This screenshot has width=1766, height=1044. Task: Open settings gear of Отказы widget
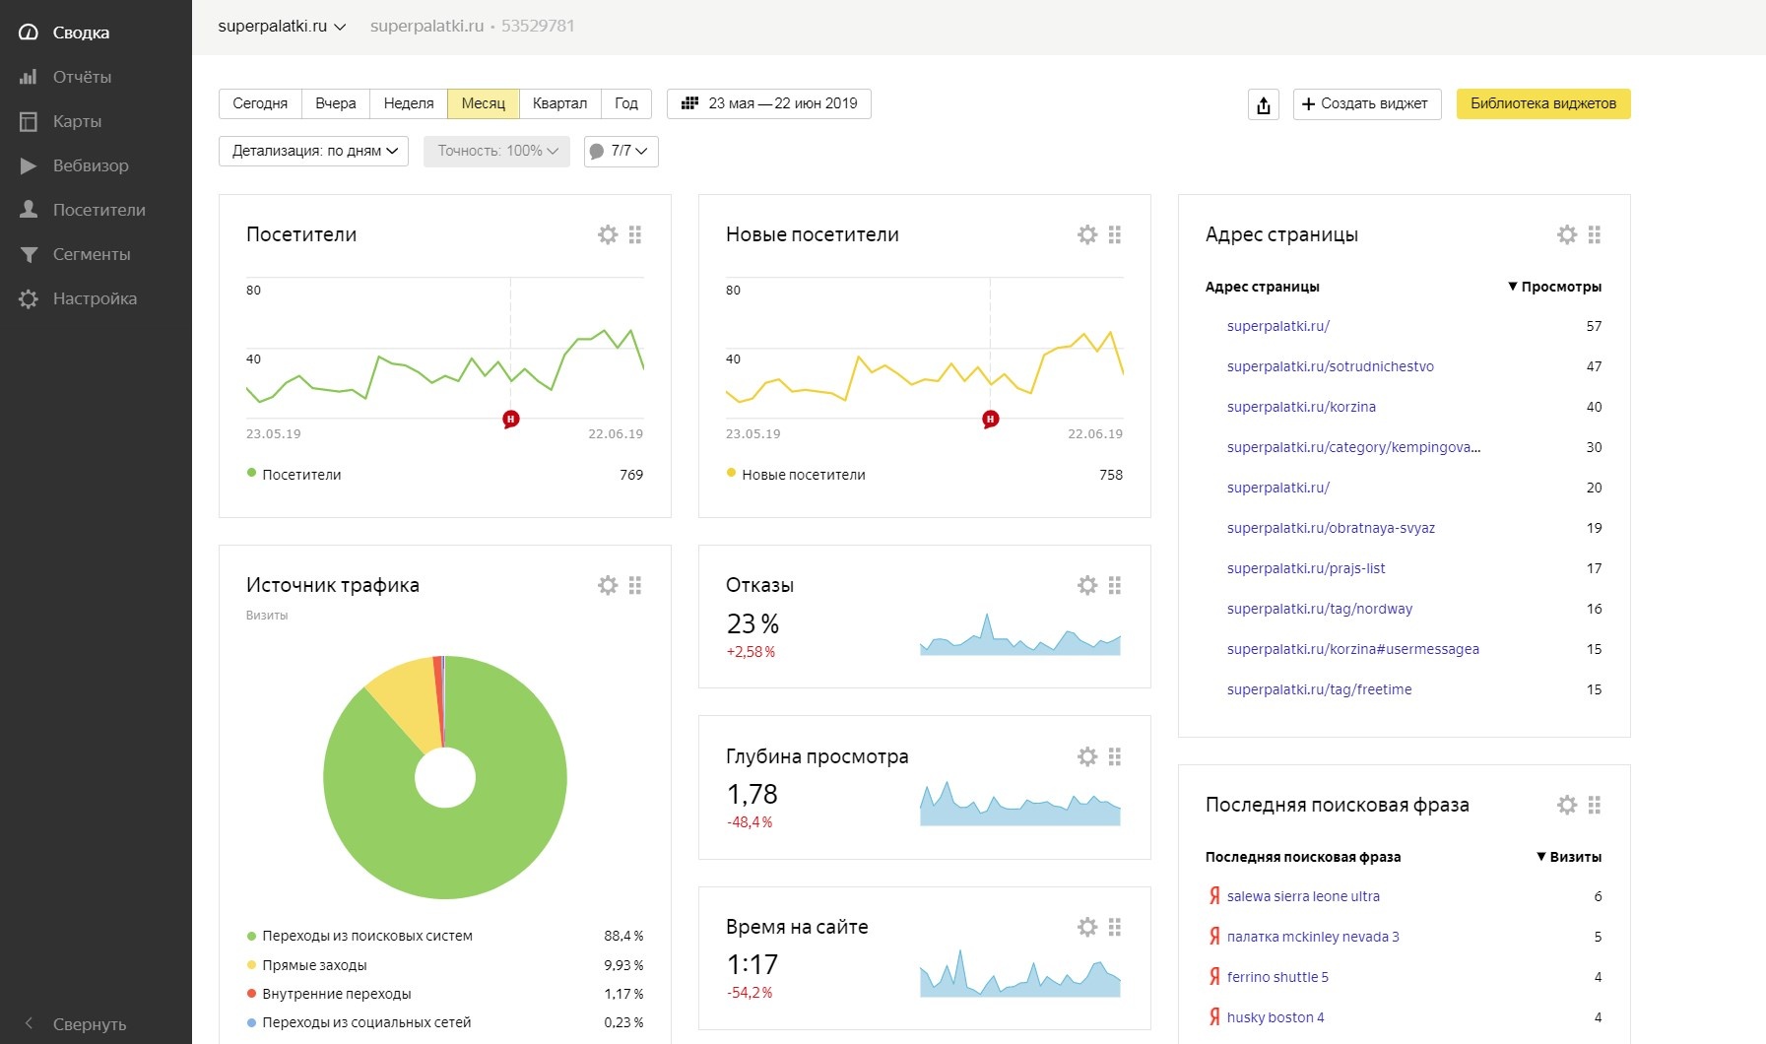pos(1087,585)
